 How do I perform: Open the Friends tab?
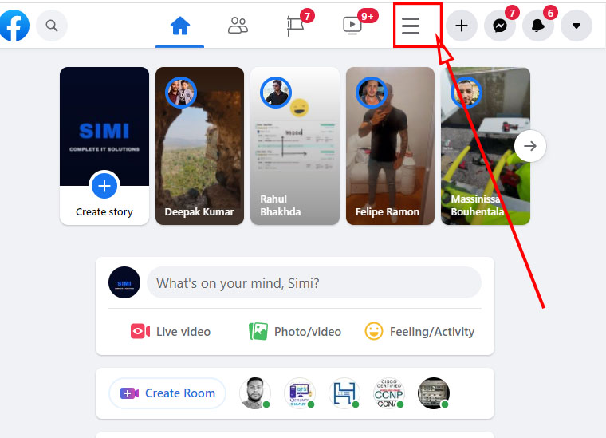[238, 26]
